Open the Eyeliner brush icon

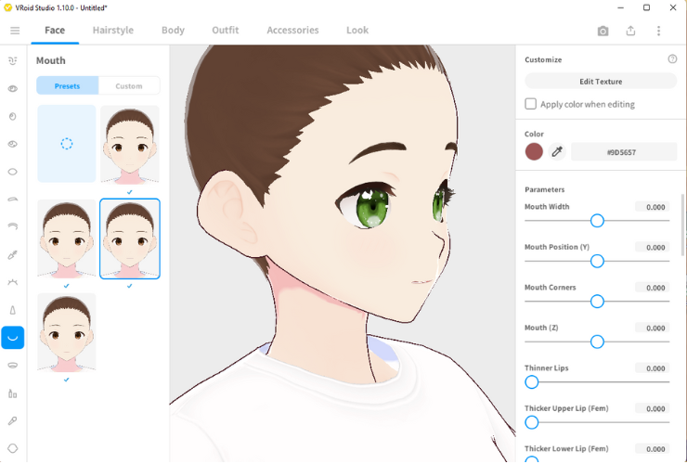pos(13,254)
